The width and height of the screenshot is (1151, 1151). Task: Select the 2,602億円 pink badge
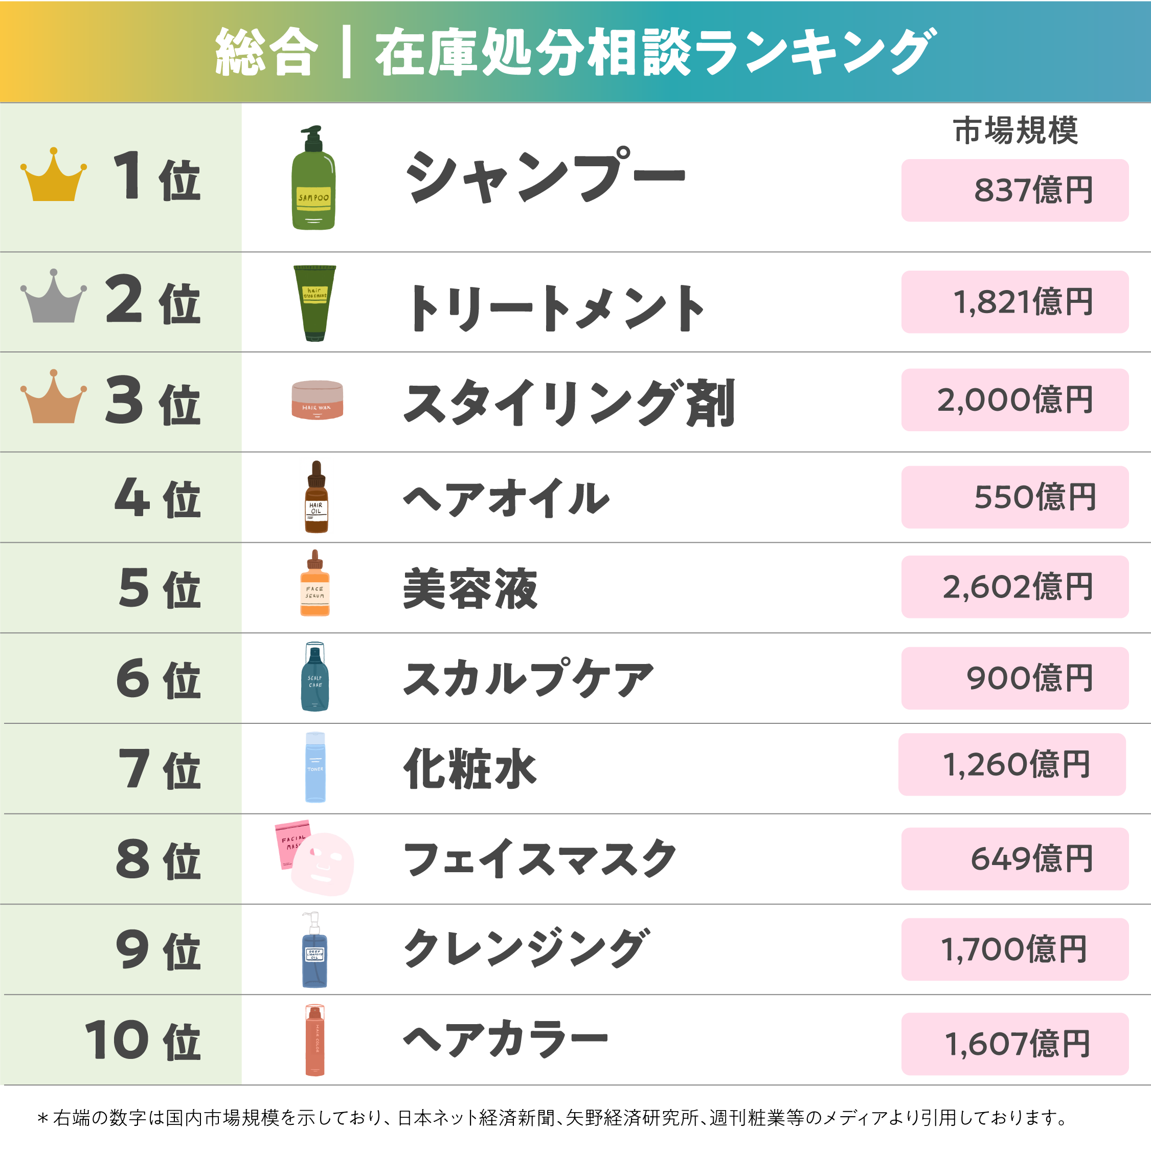pos(1014,587)
